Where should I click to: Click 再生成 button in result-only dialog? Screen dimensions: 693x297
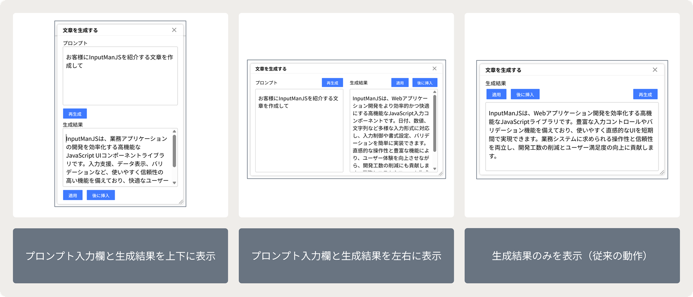point(645,94)
